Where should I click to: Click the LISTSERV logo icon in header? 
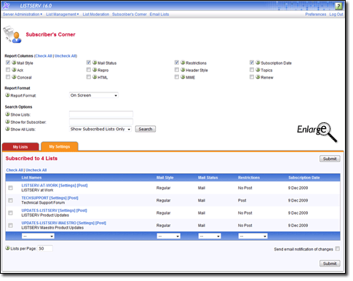pyautogui.click(x=7, y=5)
